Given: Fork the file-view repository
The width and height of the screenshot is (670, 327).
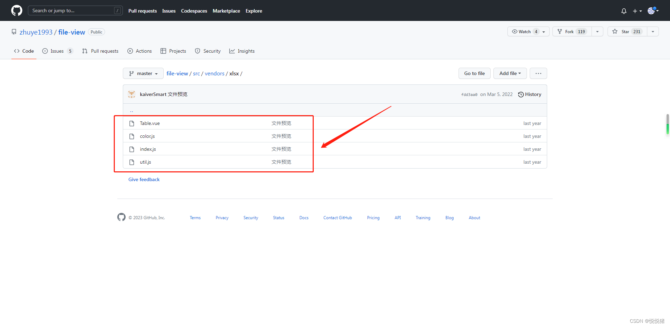Looking at the screenshot, I should pyautogui.click(x=572, y=31).
